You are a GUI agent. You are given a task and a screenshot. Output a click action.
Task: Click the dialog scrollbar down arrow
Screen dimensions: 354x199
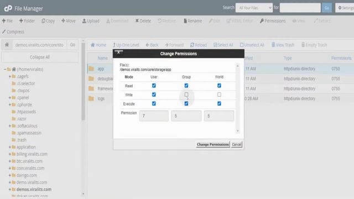pyautogui.click(x=237, y=131)
